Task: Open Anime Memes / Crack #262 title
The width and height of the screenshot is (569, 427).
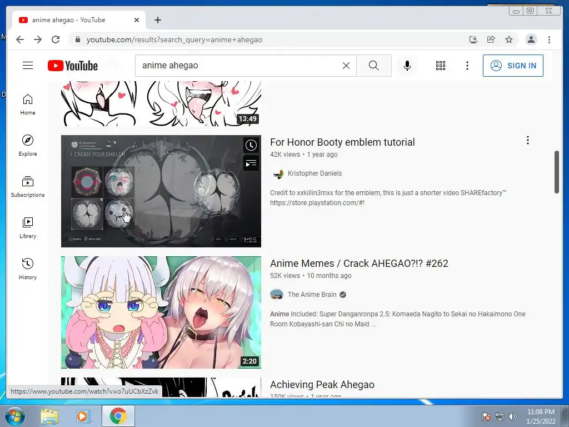Action: tap(359, 264)
